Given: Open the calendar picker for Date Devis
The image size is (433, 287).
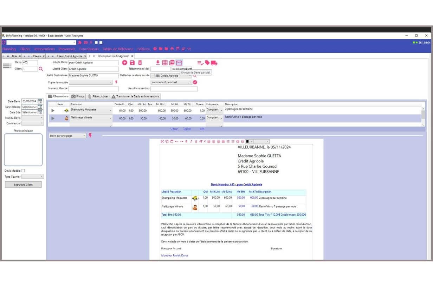Looking at the screenshot, I should pos(40,101).
